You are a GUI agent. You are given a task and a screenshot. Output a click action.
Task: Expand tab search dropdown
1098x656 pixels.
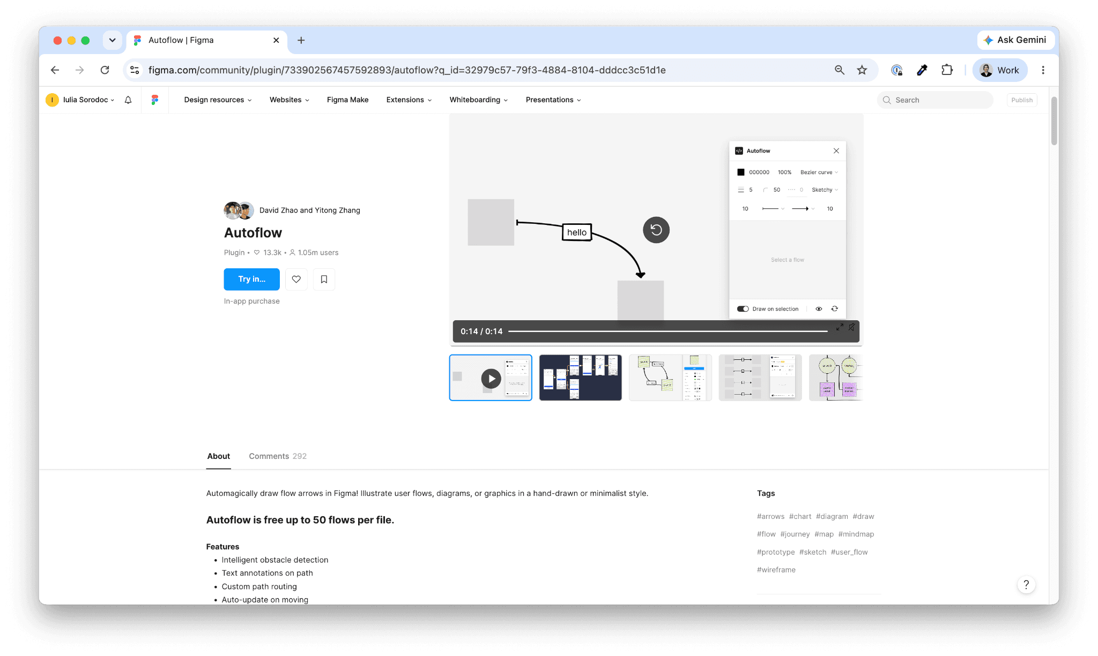[x=112, y=40]
